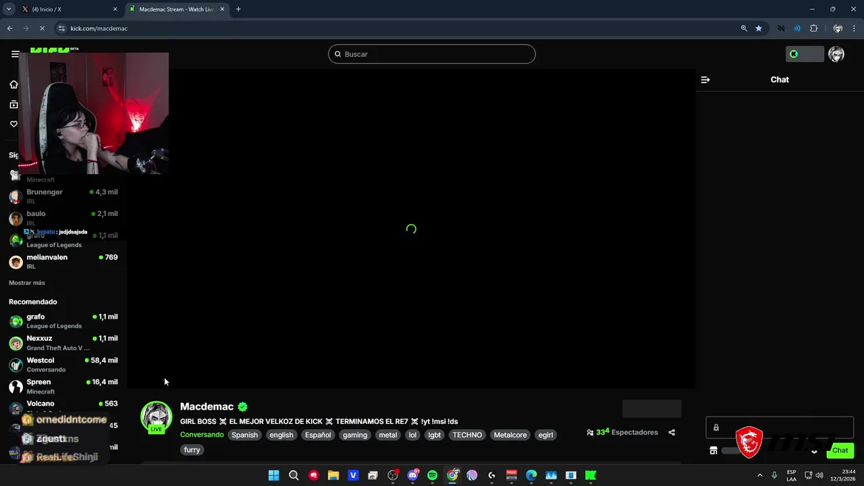Open the Following heart icon
The width and height of the screenshot is (864, 486).
click(13, 124)
